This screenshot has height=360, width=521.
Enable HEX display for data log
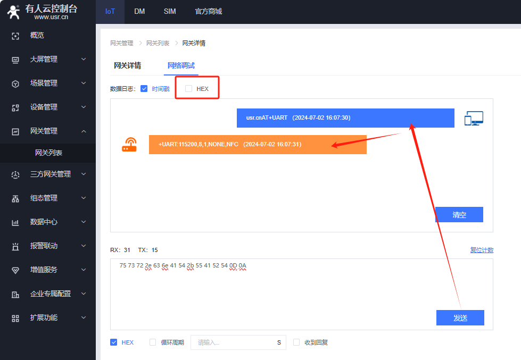tap(188, 89)
